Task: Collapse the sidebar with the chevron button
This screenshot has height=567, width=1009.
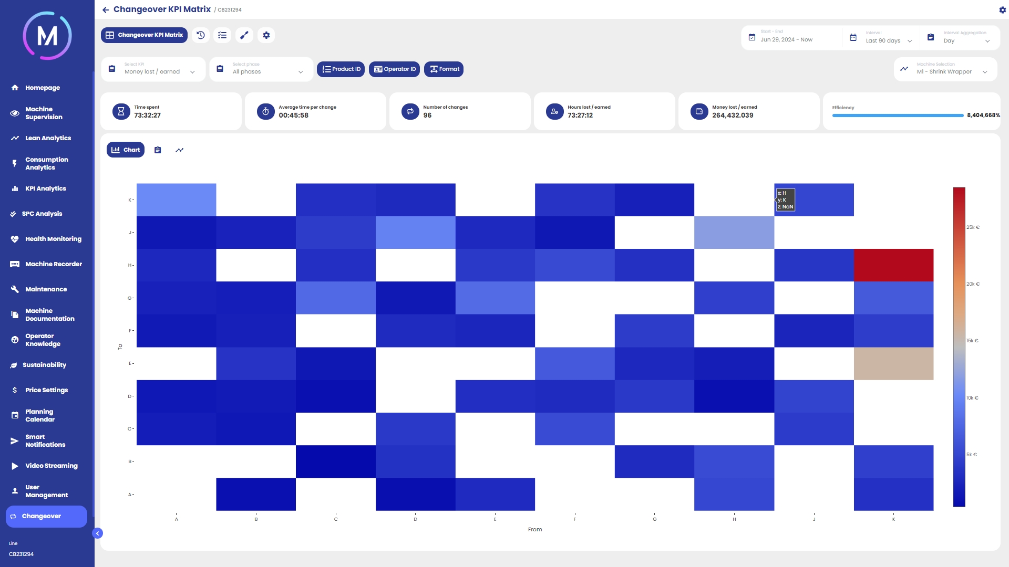Action: (x=97, y=533)
